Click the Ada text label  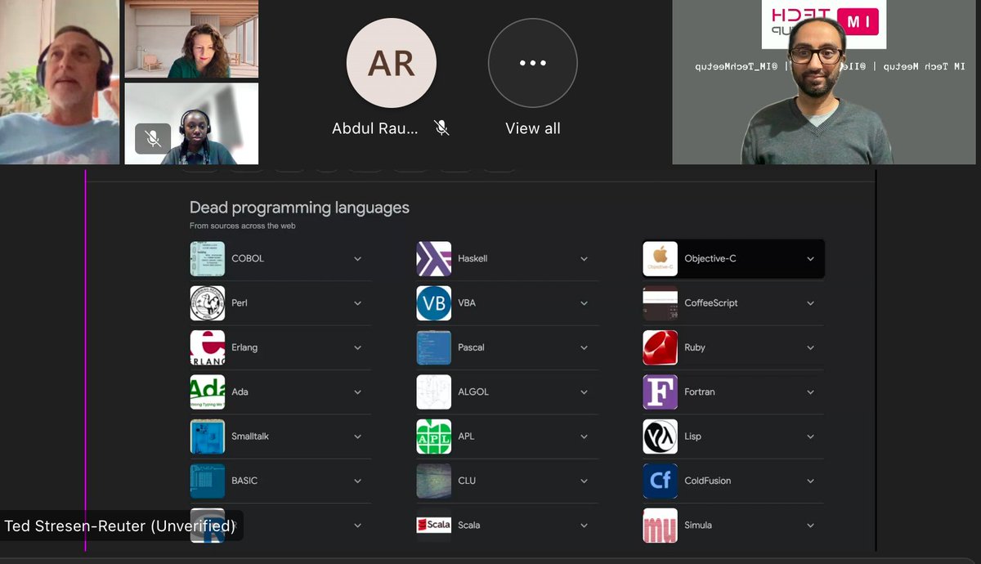click(x=240, y=392)
